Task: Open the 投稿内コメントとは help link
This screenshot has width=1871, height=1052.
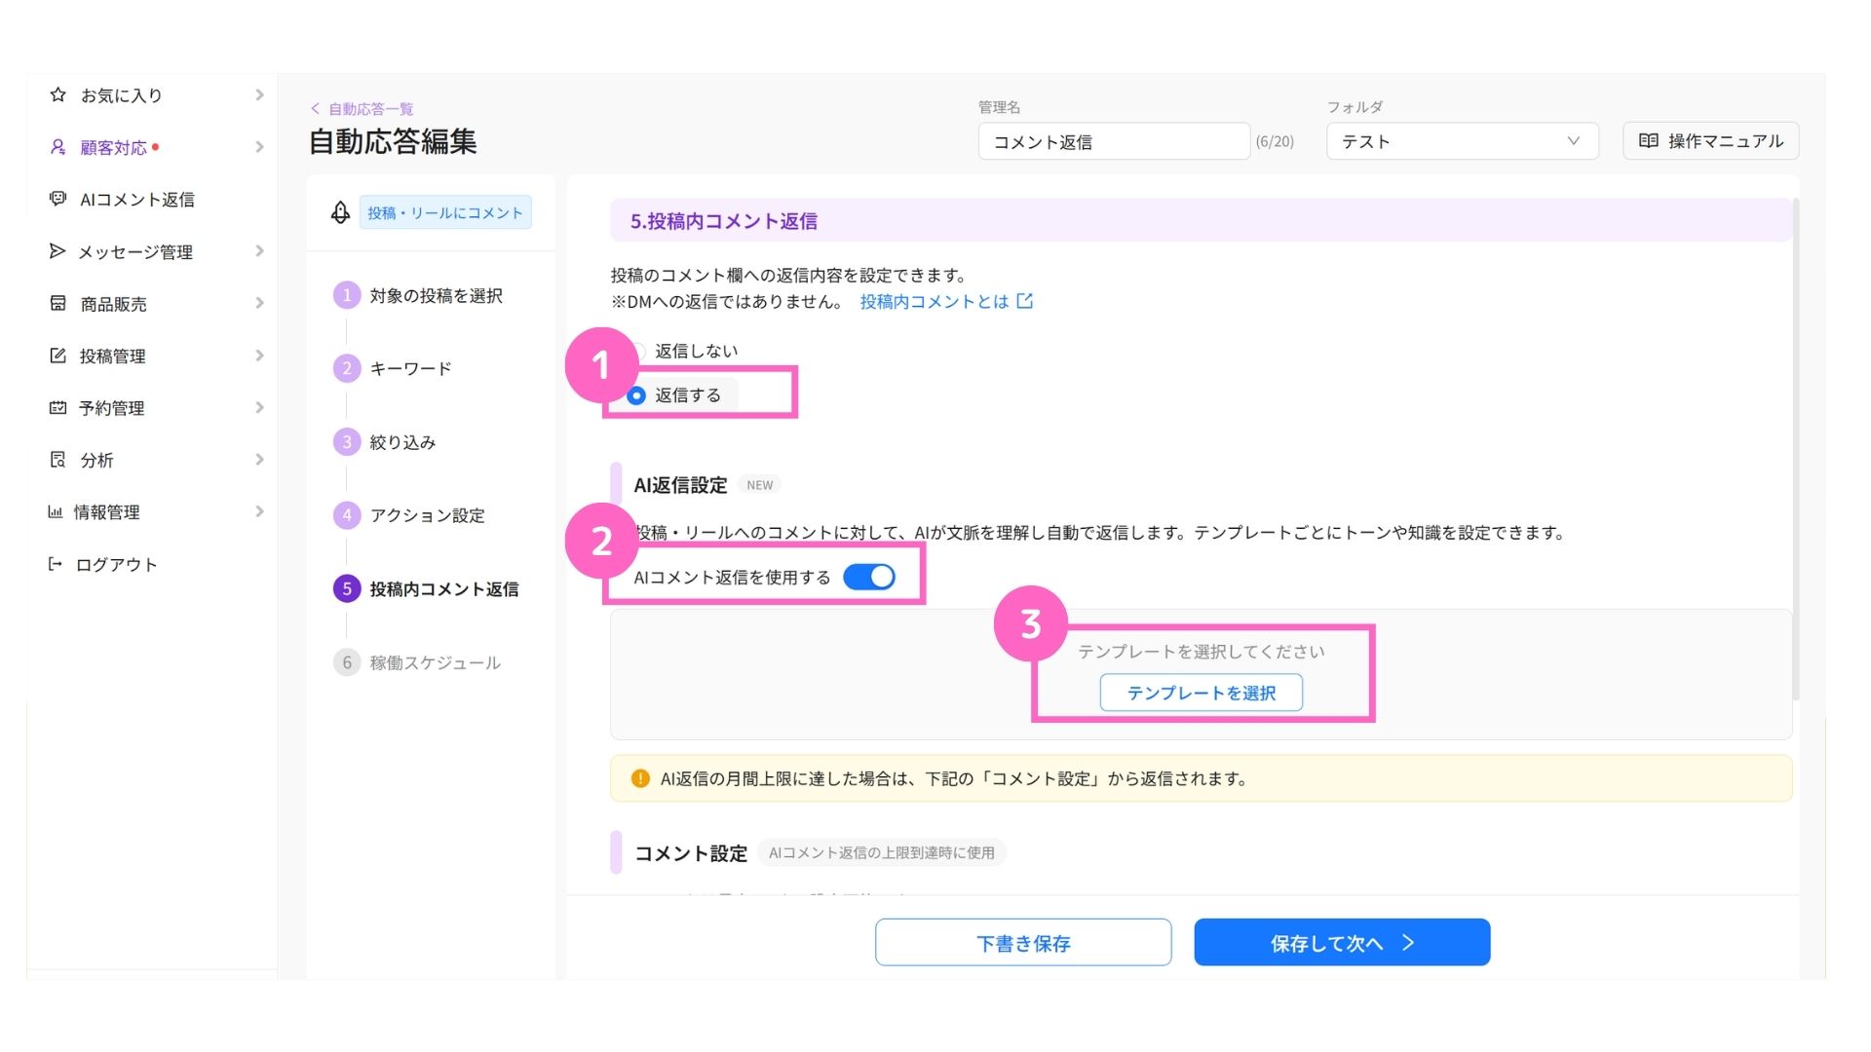Action: coord(945,302)
